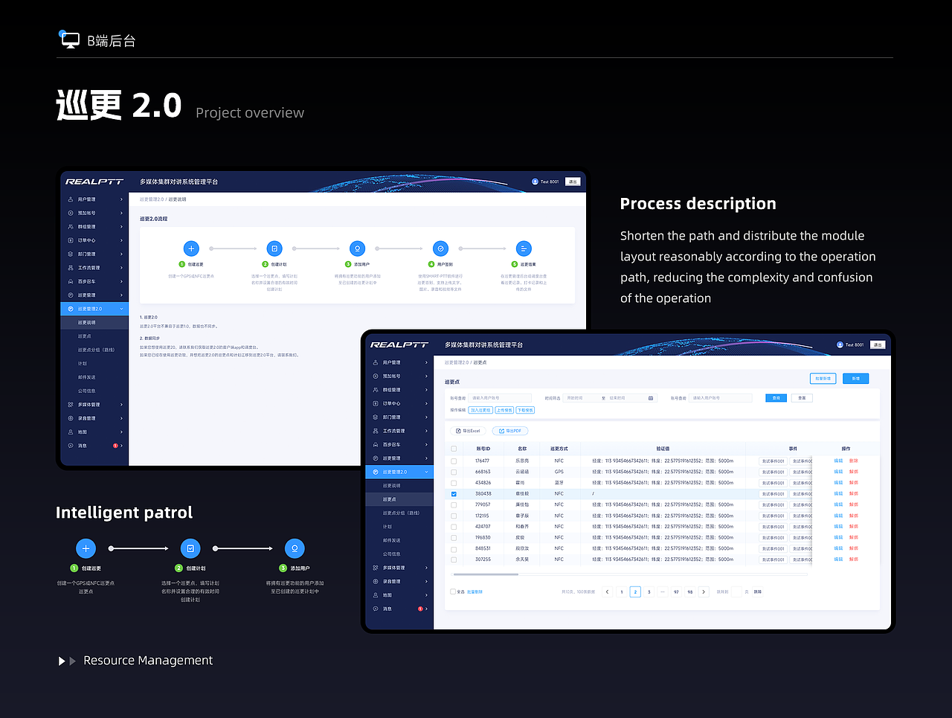Click the 用户签到 check circle icon in the back window
952x718 pixels.
(x=441, y=249)
